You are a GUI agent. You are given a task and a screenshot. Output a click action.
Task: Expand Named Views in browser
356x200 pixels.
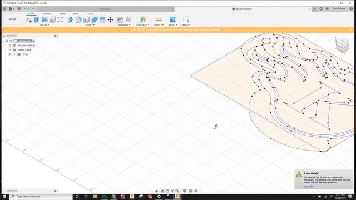pos(9,50)
